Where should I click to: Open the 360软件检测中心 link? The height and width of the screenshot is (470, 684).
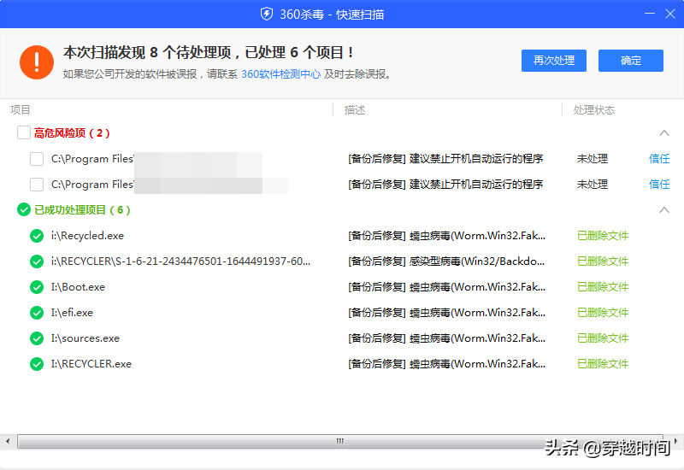point(280,74)
